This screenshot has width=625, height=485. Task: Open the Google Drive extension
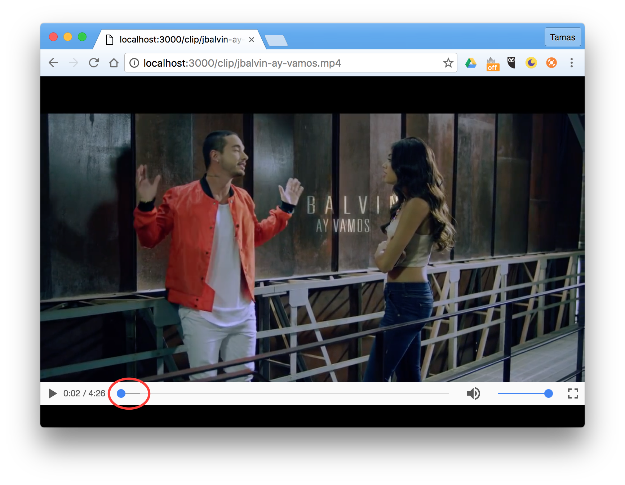pos(471,63)
